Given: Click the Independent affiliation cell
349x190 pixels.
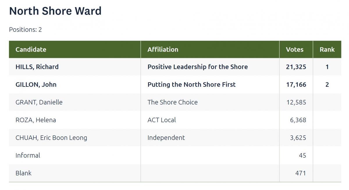Looking at the screenshot, I should point(166,138).
